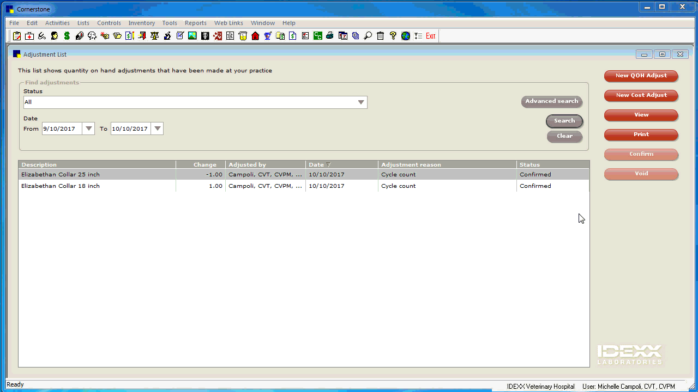Sort by the Change column header
Screen dimensions: 698x392
pyautogui.click(x=201, y=164)
